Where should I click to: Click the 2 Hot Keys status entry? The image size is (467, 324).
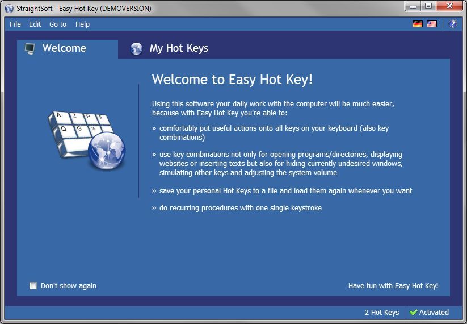click(x=382, y=313)
